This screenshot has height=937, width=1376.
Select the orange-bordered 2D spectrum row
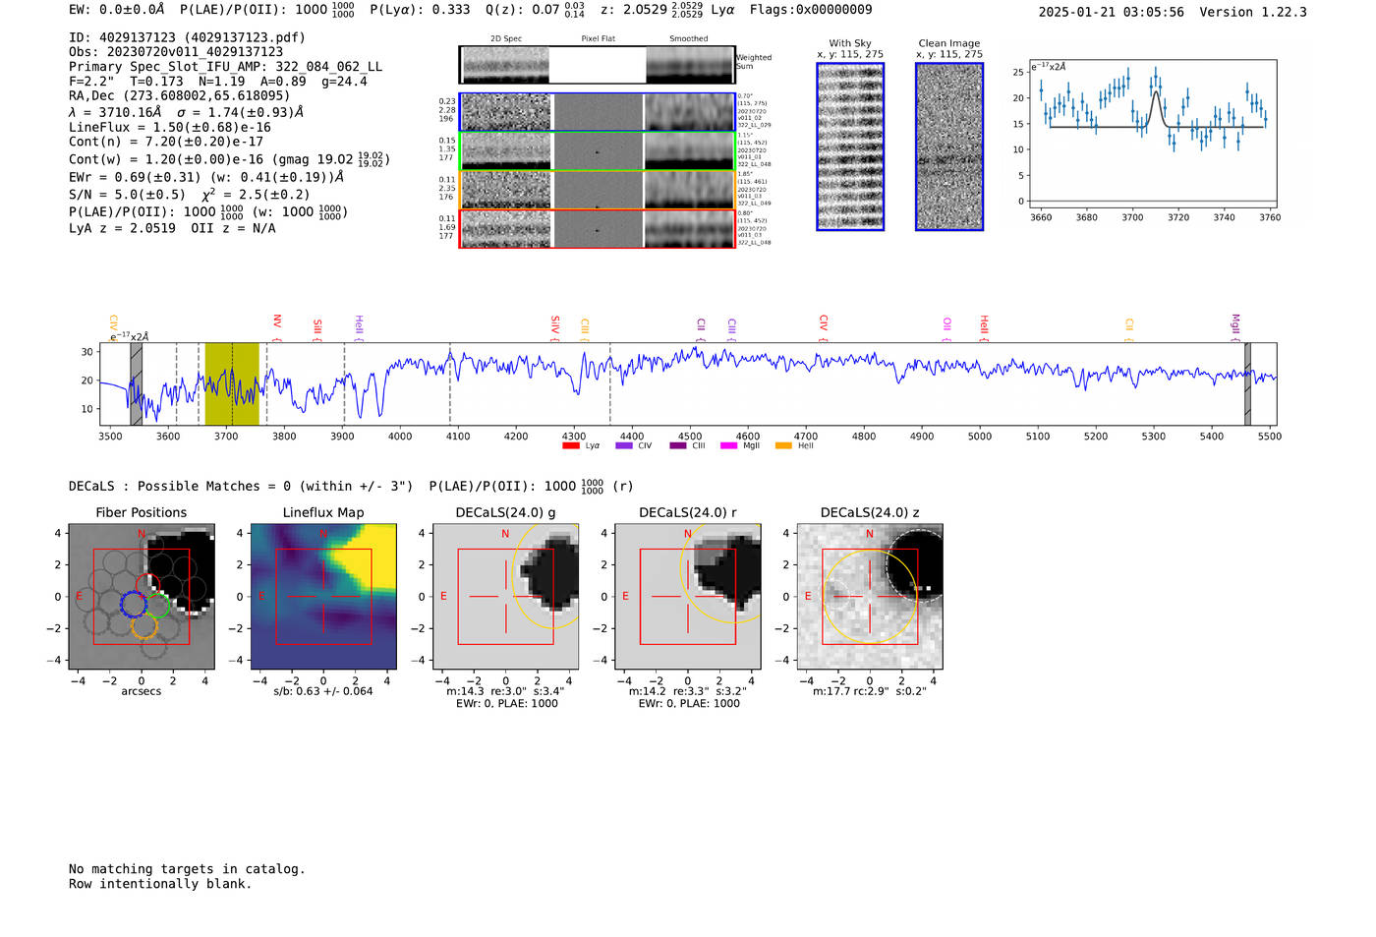click(x=598, y=190)
